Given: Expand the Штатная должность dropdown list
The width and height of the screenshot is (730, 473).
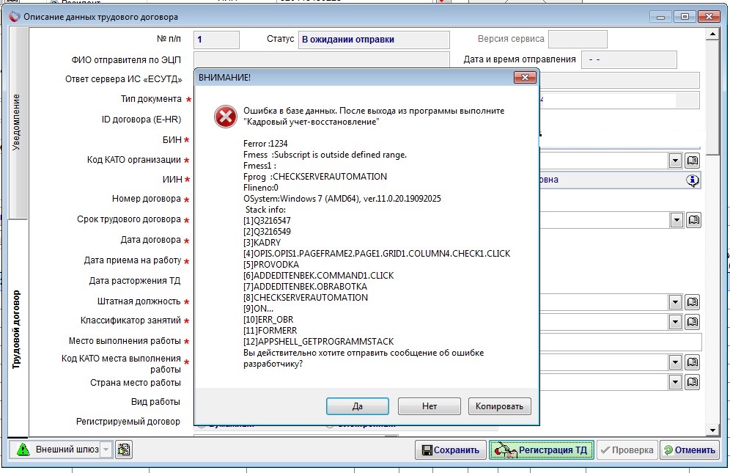Looking at the screenshot, I should tap(675, 302).
